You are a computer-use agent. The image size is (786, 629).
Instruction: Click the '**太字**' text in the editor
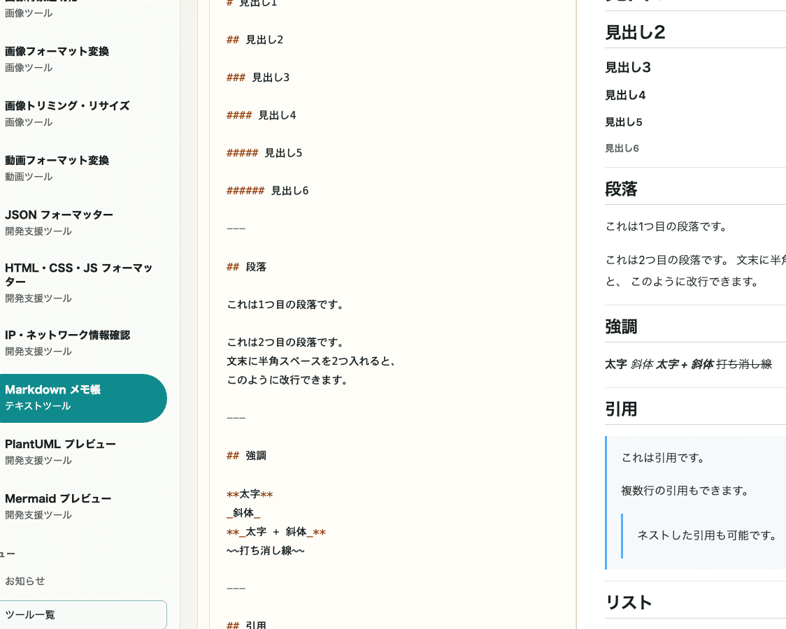pos(249,494)
